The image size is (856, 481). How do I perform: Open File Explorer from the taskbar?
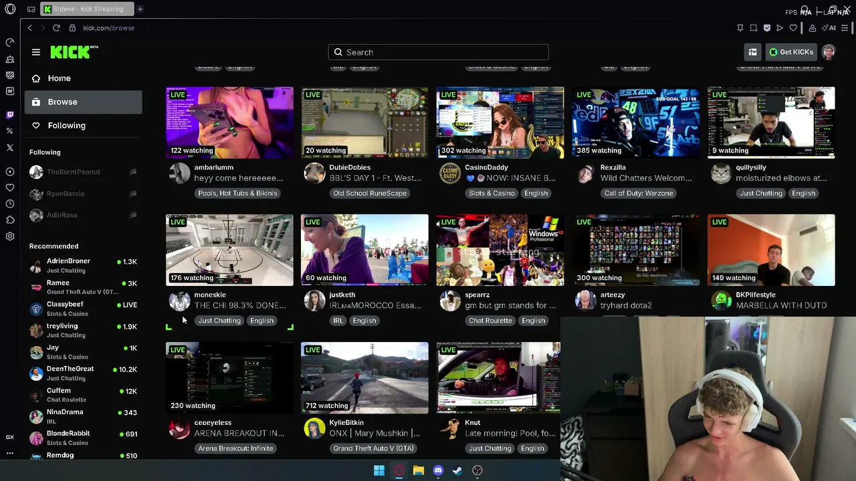point(419,470)
